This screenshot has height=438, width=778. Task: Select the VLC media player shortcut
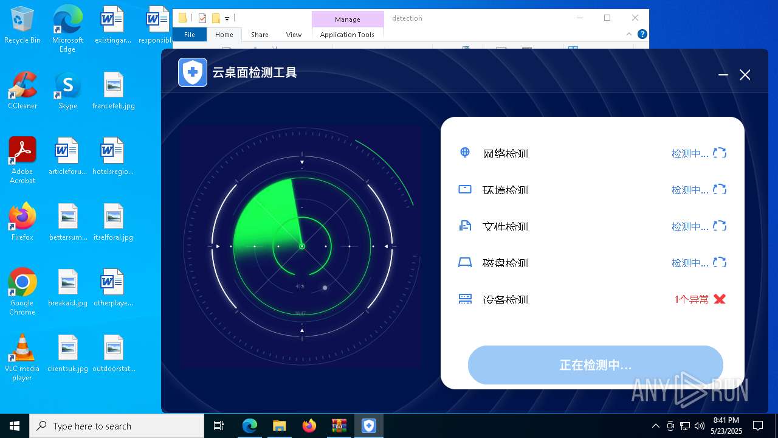coord(22,358)
